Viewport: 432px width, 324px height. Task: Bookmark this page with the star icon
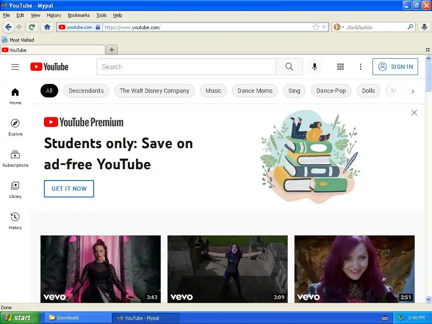[316, 27]
